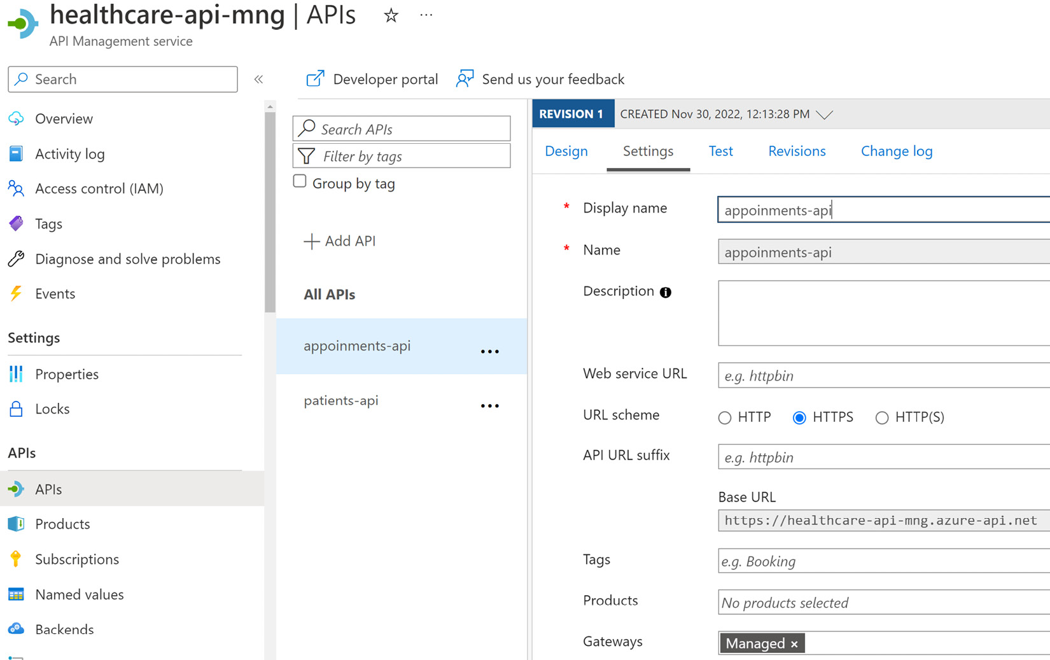Switch to the Test tab
1050x660 pixels.
[x=720, y=151]
